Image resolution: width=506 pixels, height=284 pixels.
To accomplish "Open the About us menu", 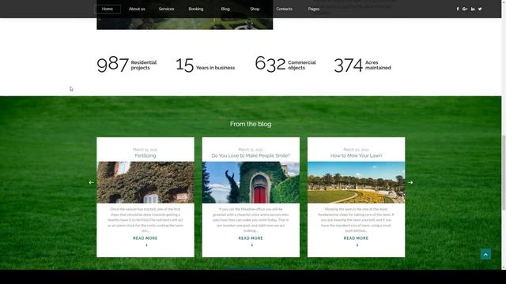I will pos(137,9).
